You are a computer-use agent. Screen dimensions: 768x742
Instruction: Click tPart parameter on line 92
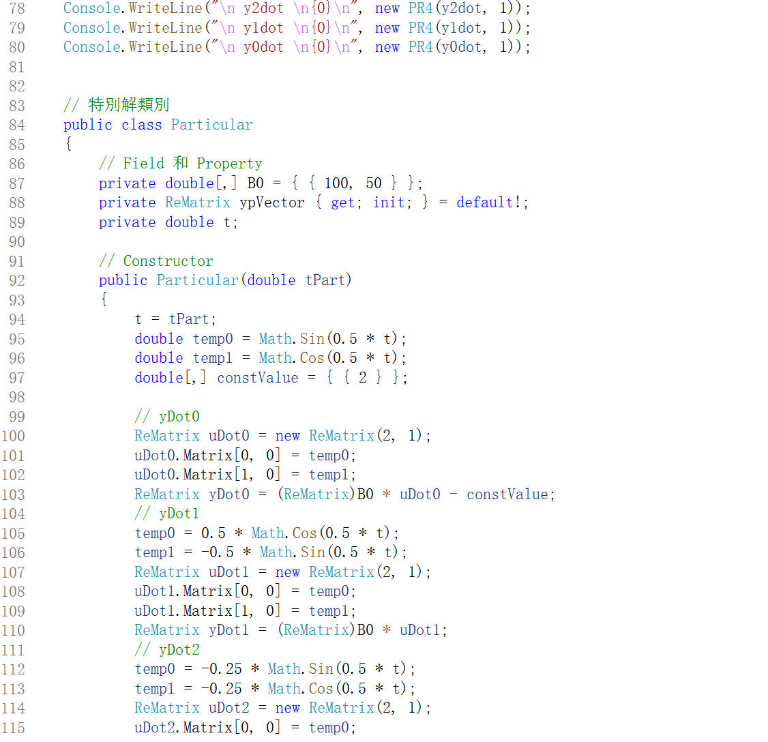(x=325, y=280)
